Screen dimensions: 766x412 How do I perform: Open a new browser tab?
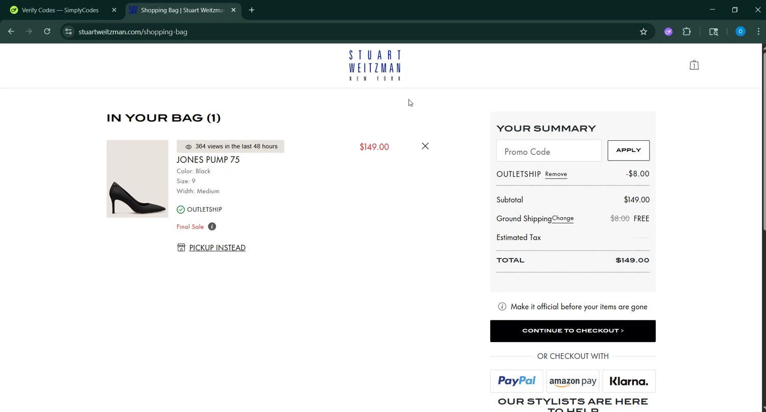point(252,10)
